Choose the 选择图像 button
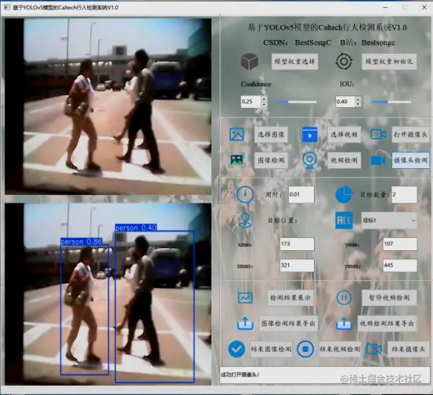The height and width of the screenshot is (395, 433). 271,135
